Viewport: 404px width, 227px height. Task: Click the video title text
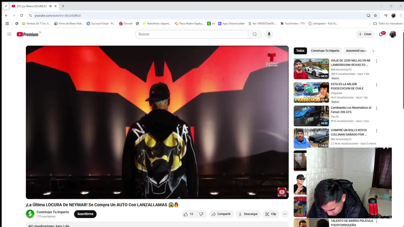(102, 205)
